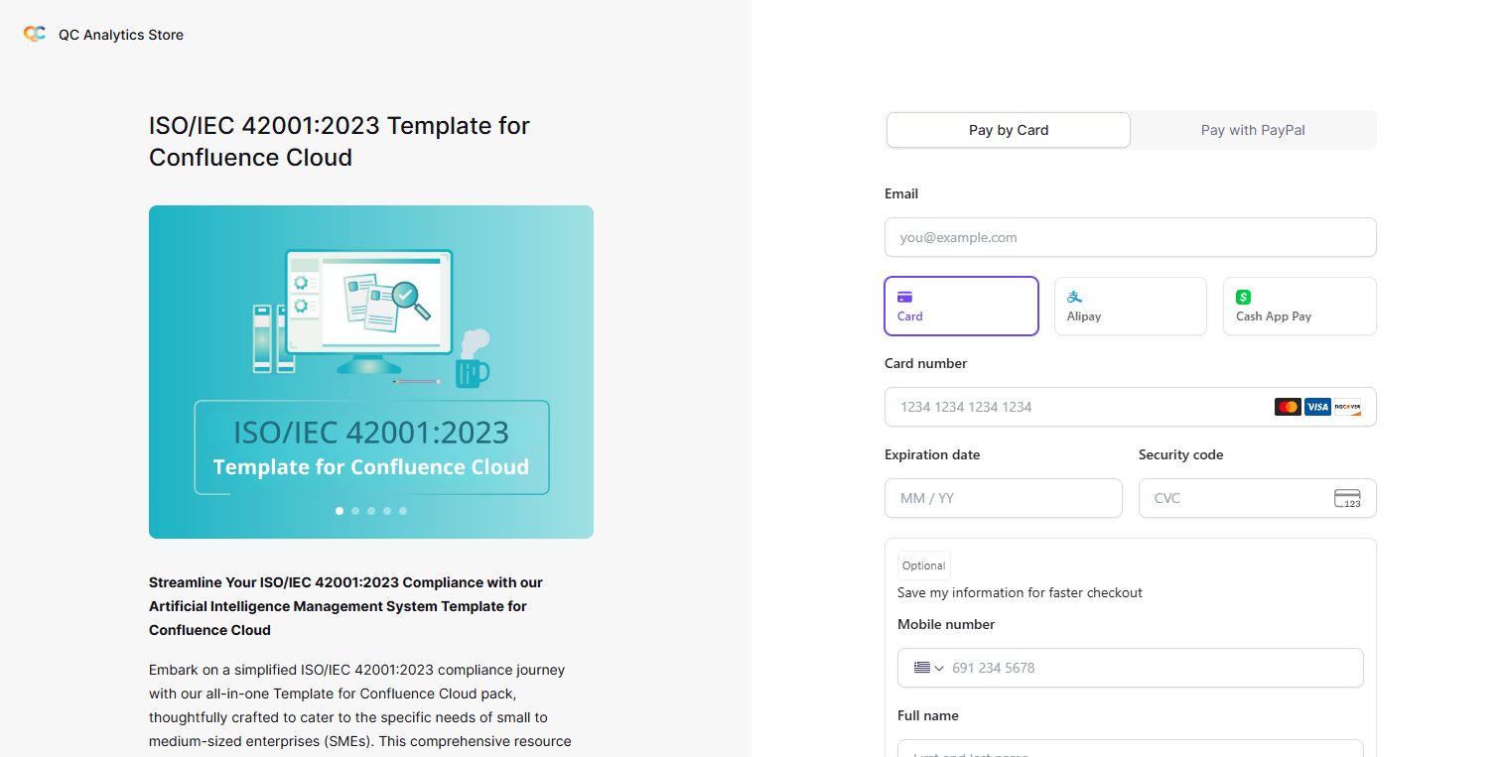Click the ISO/IEC 42001:2023 product banner image

click(371, 372)
